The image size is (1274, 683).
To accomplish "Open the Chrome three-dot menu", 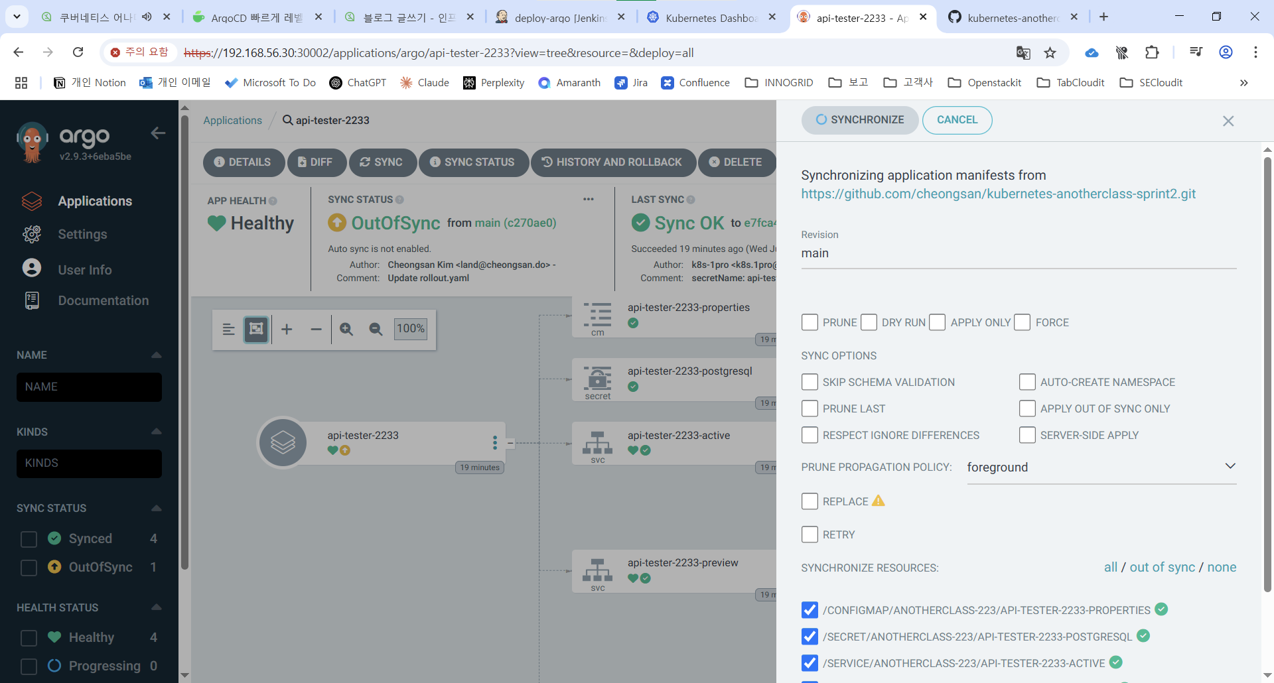I will [x=1255, y=52].
